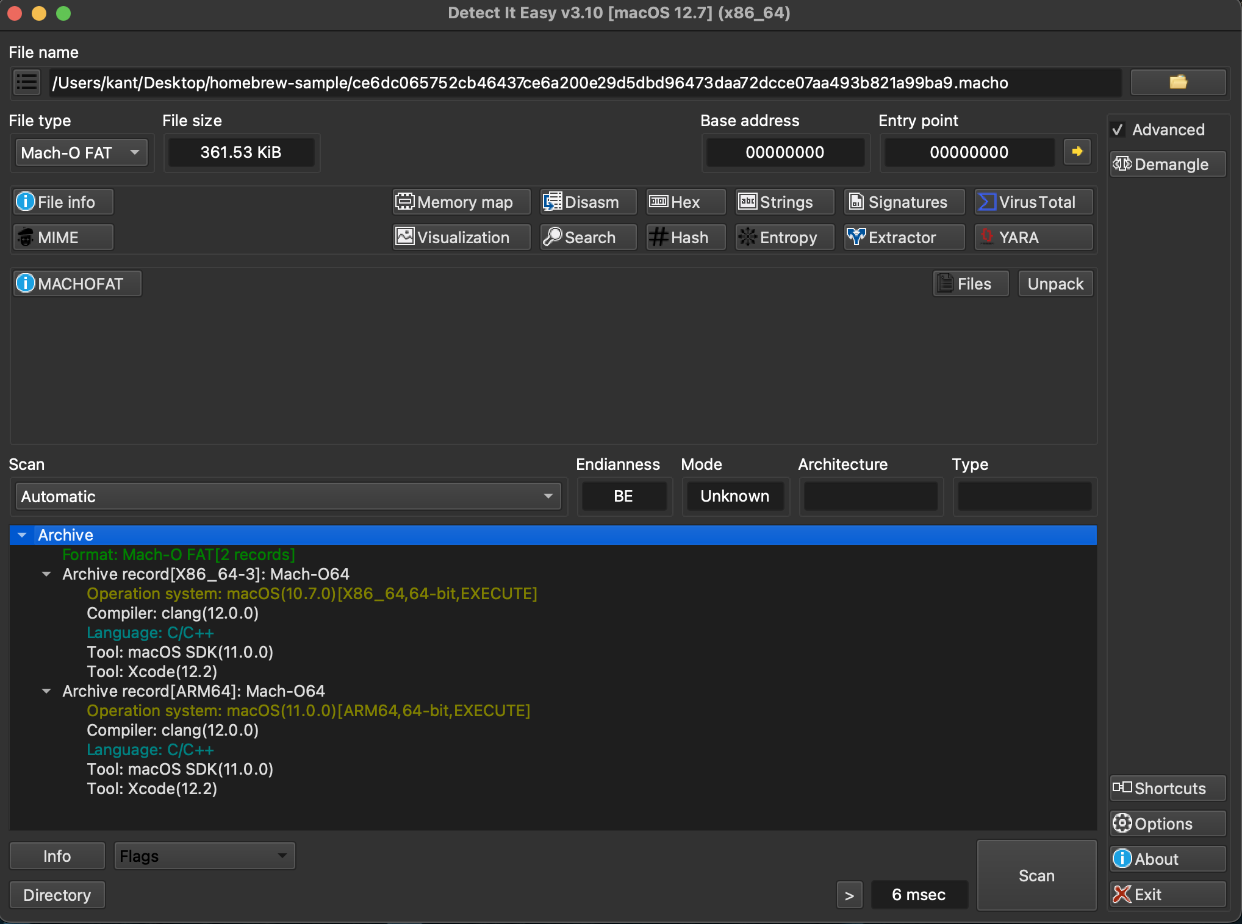The width and height of the screenshot is (1242, 924).
Task: Click the Base address field
Action: 785,152
